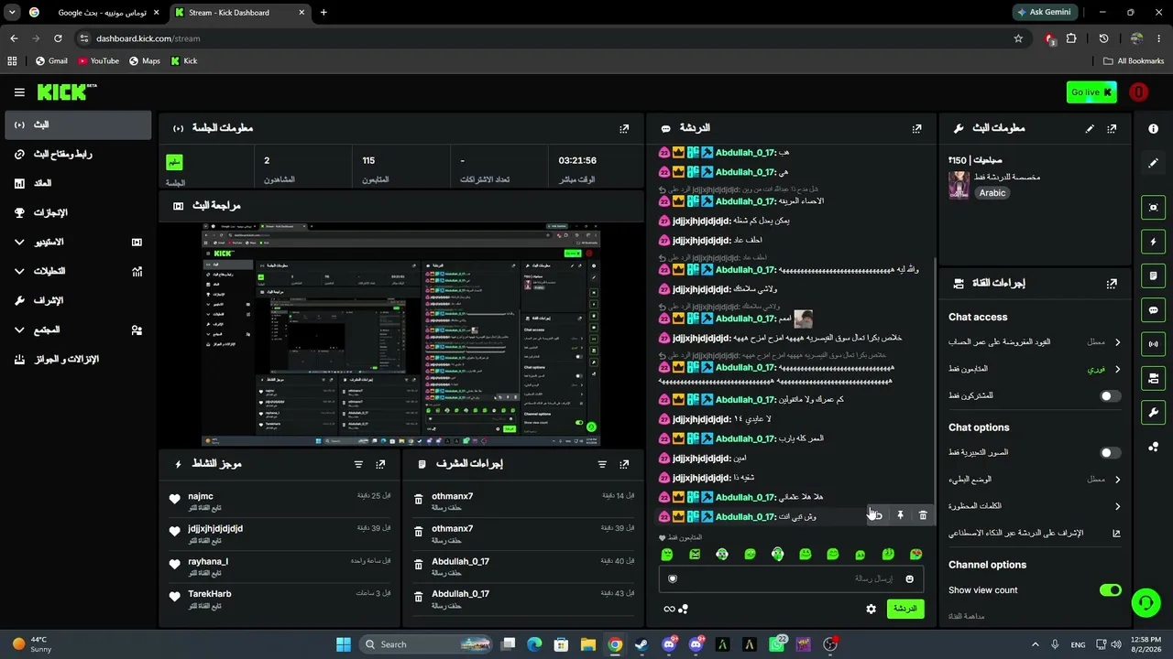Expand the الكلمات المحظورة blocked words setting
Viewport: 1173px width, 659px height.
(x=1035, y=506)
